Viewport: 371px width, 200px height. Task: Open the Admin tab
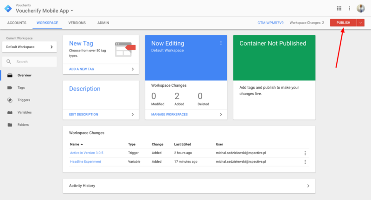103,23
